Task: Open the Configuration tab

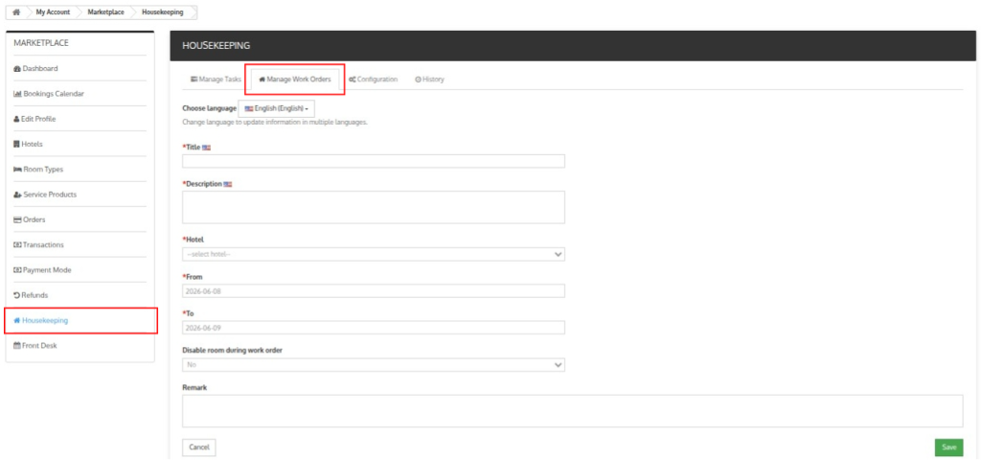Action: (x=374, y=80)
